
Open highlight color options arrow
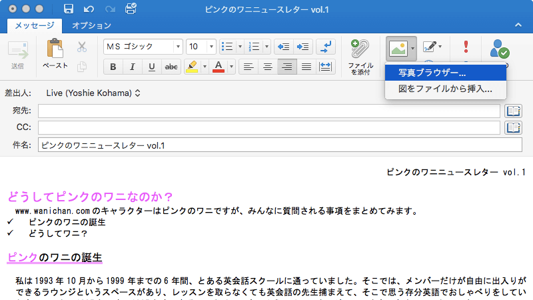205,67
